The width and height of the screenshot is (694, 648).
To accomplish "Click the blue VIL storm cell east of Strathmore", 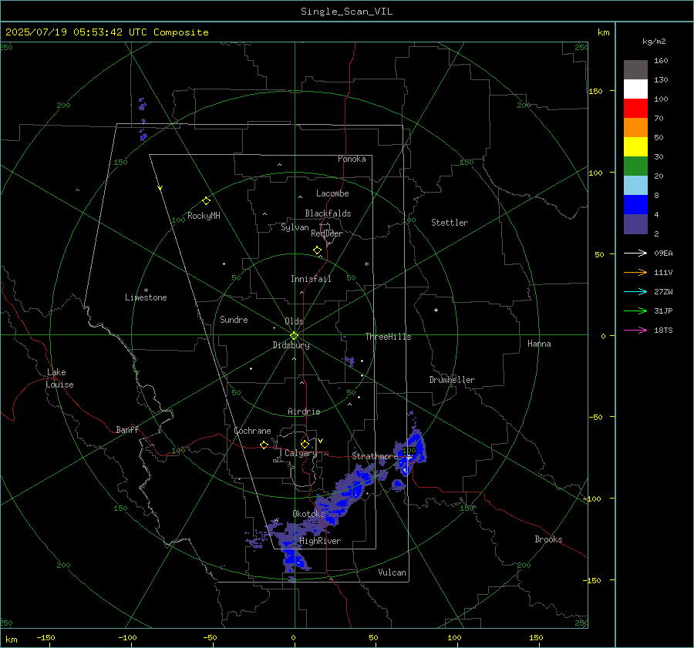I will coord(411,452).
